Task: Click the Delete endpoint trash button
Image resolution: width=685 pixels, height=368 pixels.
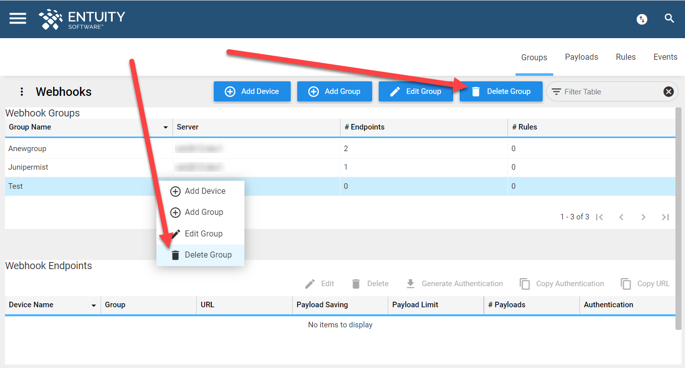Action: (x=370, y=284)
